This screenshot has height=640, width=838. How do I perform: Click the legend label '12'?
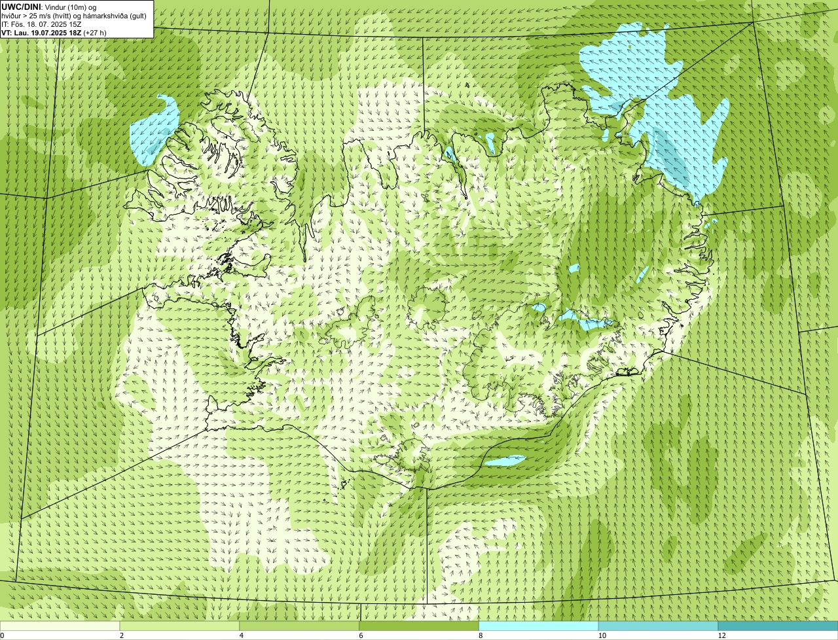click(x=721, y=635)
